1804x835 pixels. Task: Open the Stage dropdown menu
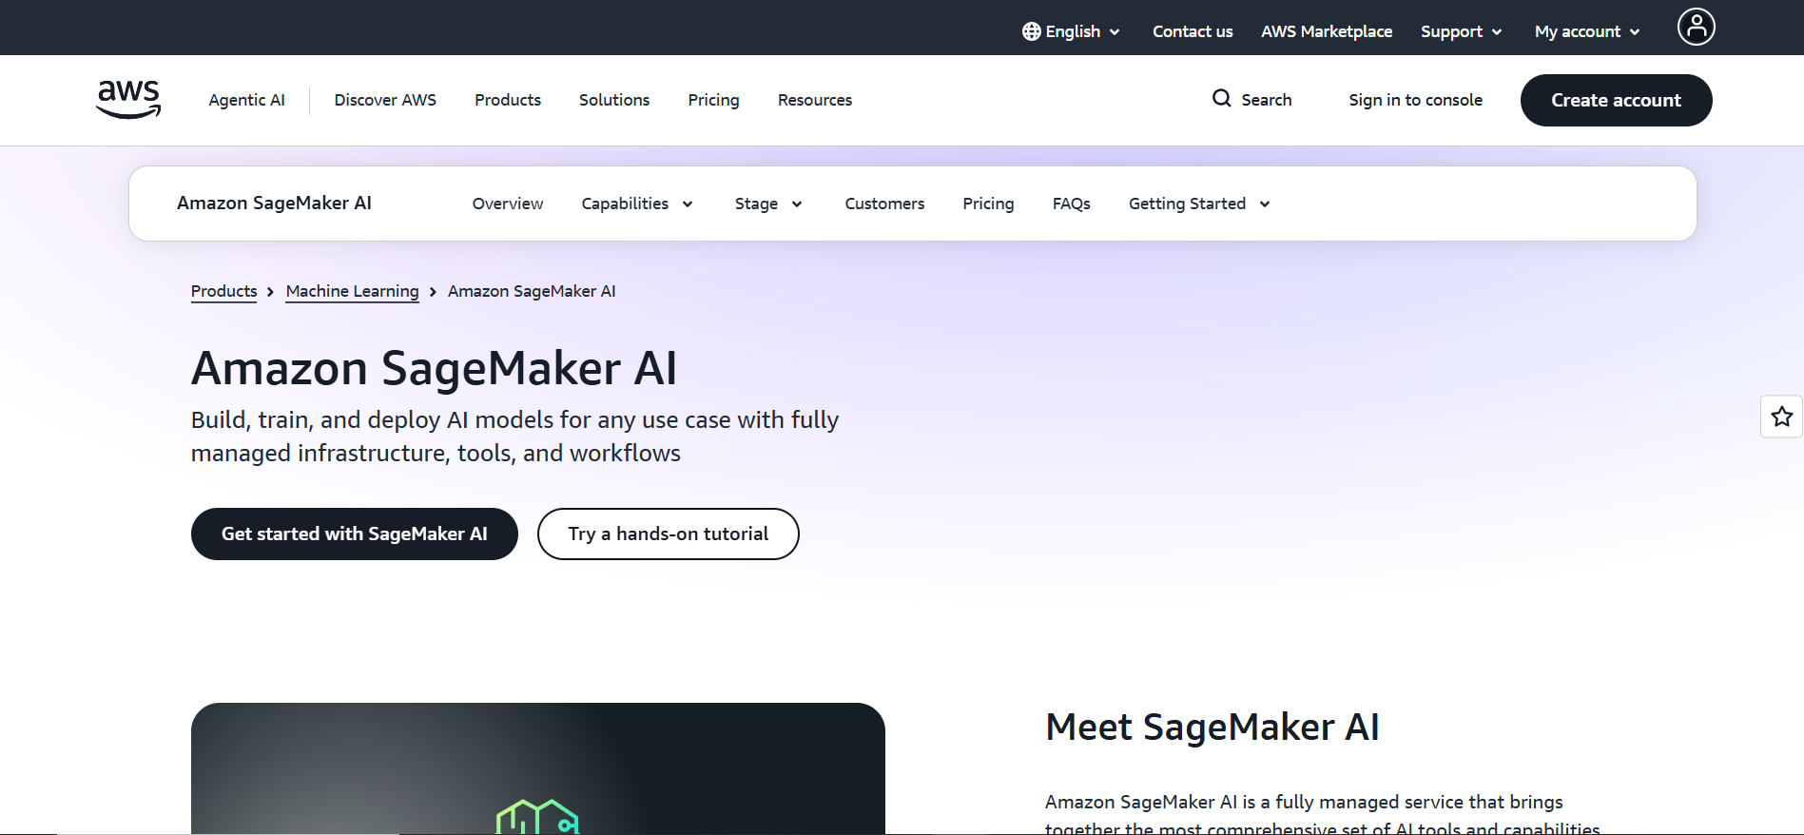pos(767,204)
